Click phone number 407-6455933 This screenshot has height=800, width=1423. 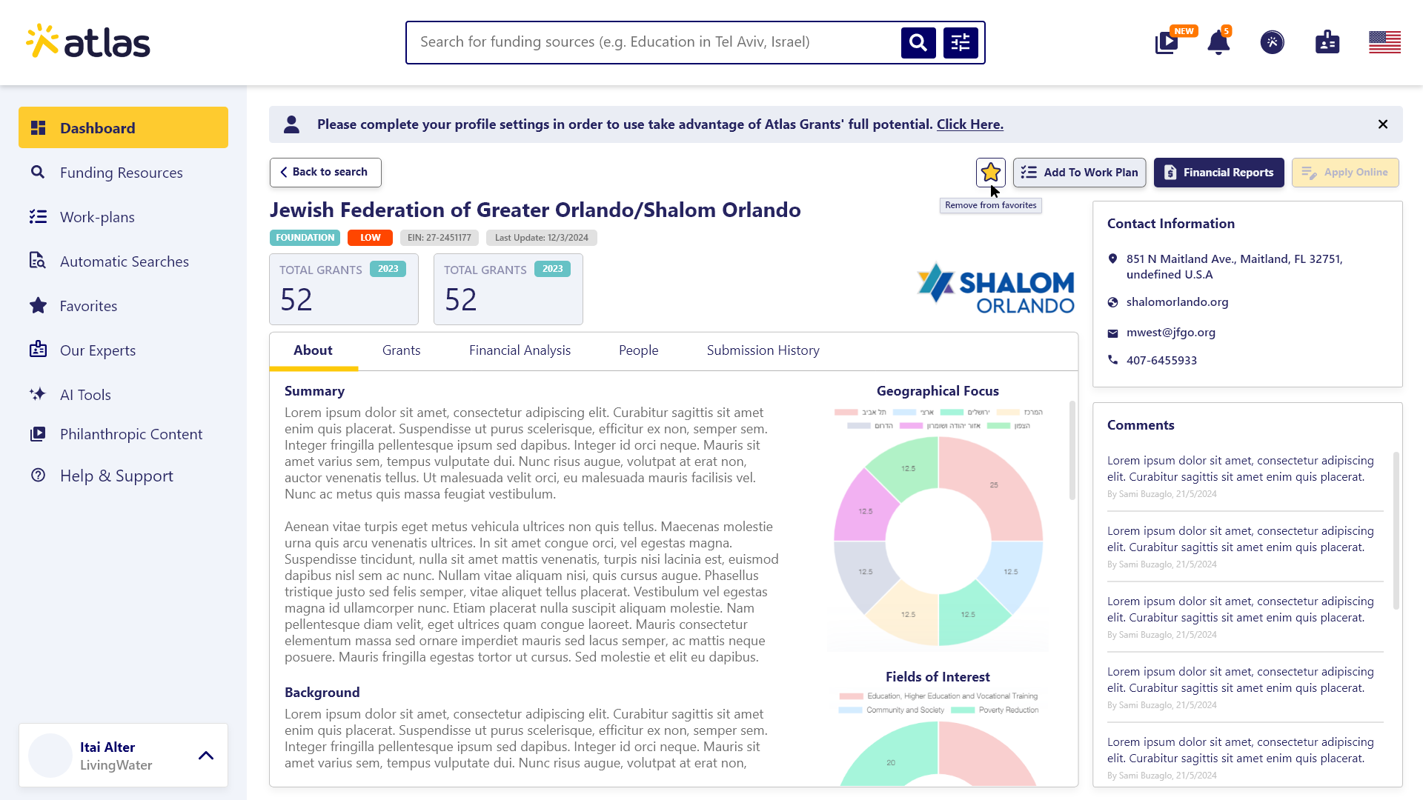[1161, 361]
